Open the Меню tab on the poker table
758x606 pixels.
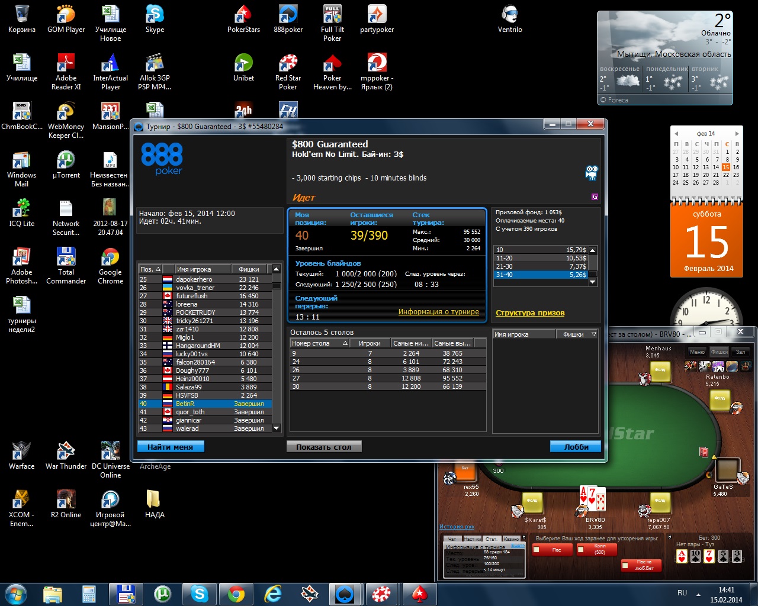point(697,352)
